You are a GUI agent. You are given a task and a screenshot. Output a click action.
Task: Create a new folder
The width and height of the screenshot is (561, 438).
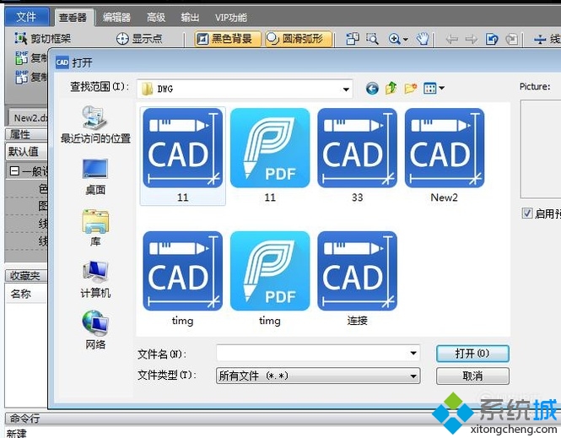(x=410, y=88)
